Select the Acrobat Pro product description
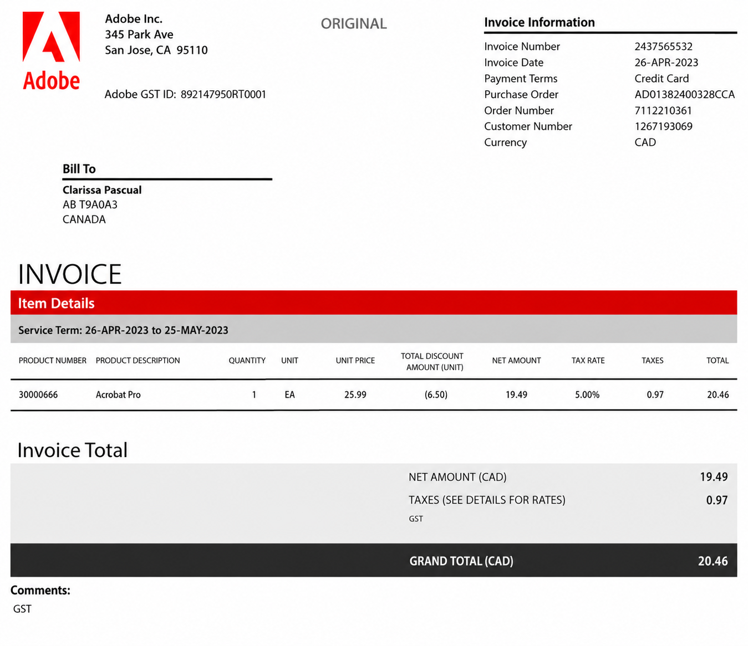Image resolution: width=748 pixels, height=646 pixels. tap(118, 395)
